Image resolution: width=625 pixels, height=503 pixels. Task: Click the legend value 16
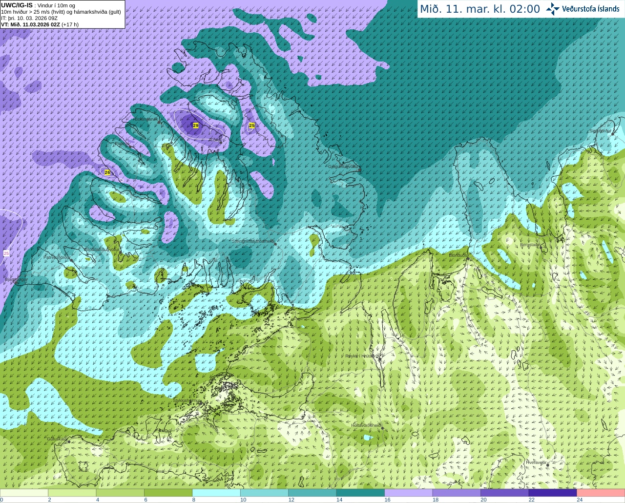coord(387,500)
